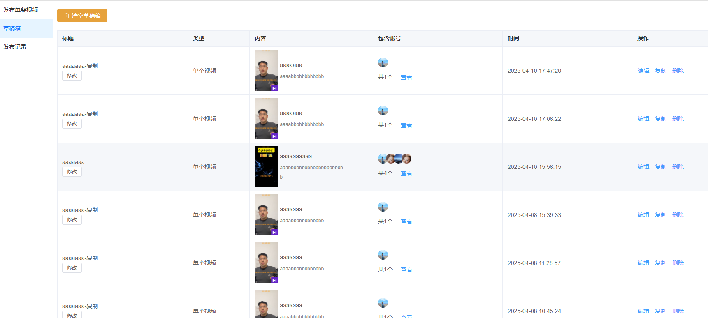Image resolution: width=708 pixels, height=318 pixels.
Task: Click 删除 for the 2025-04-08 15:39:33 draft
Action: 678,215
